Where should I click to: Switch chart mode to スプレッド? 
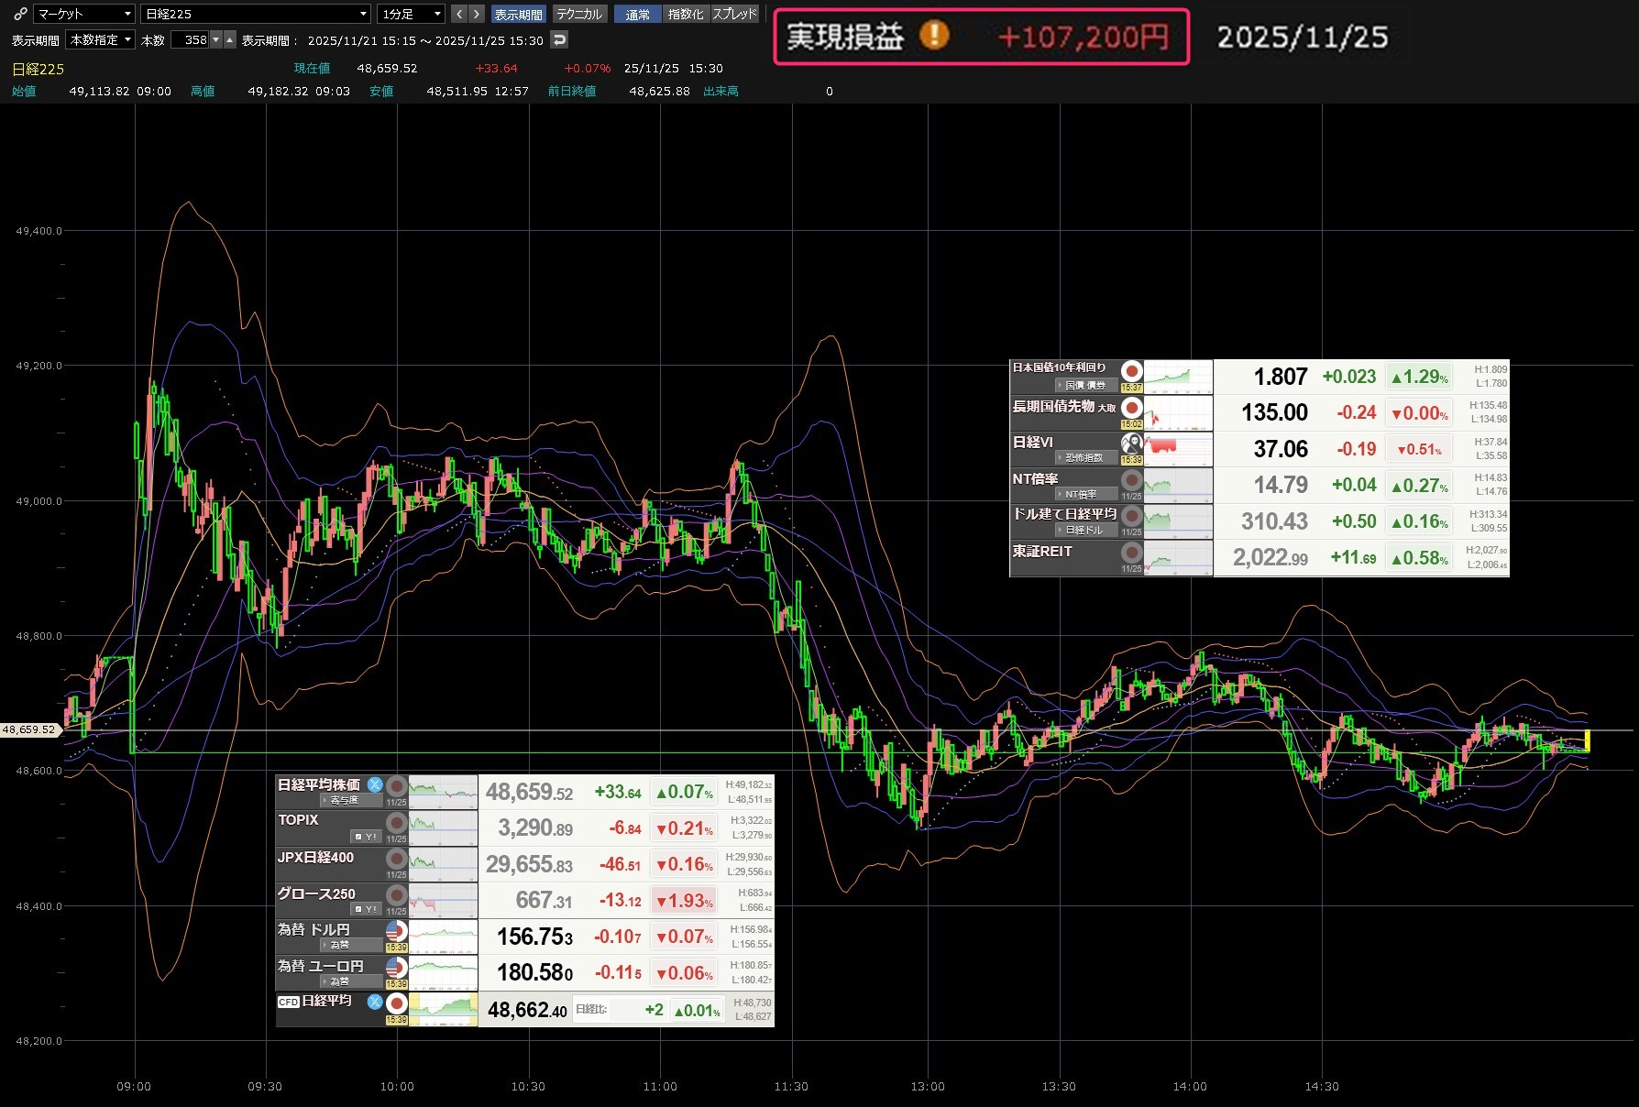coord(735,14)
